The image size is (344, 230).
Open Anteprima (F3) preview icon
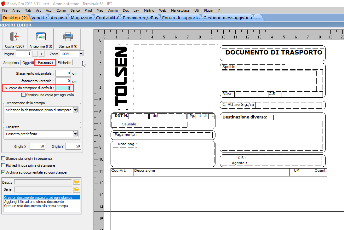point(41,39)
